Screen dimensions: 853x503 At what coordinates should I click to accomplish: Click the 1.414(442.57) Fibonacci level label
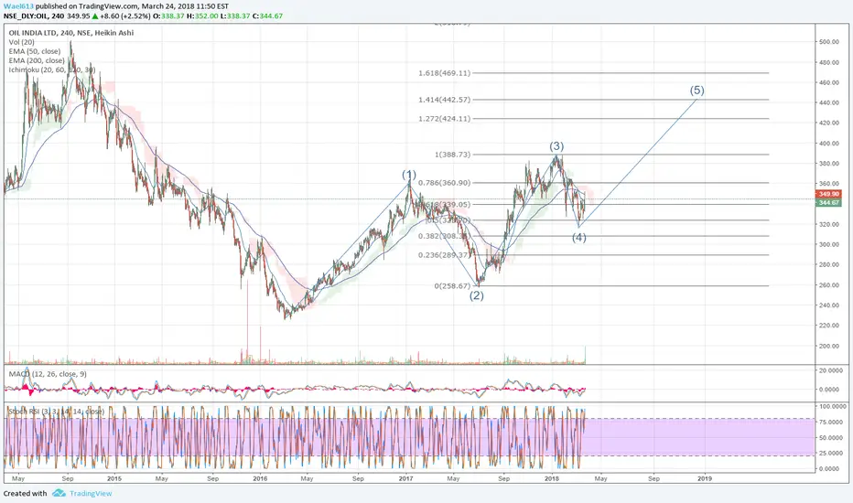click(x=445, y=100)
